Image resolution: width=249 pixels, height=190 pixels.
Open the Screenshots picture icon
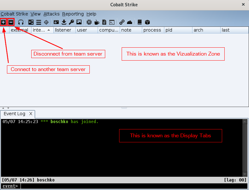[x=79, y=22]
